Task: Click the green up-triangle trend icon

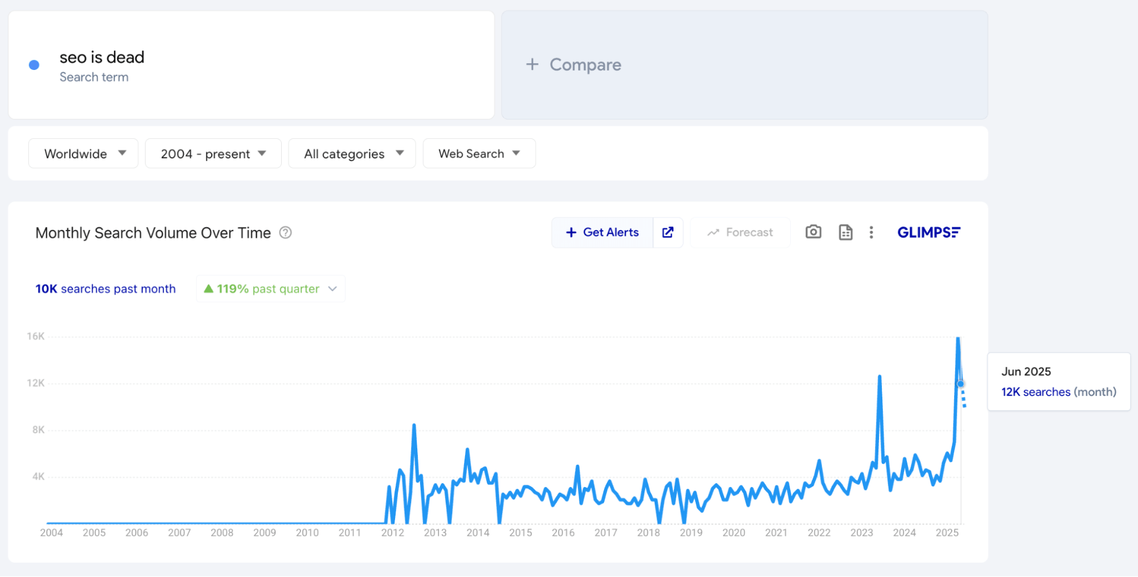Action: coord(209,288)
